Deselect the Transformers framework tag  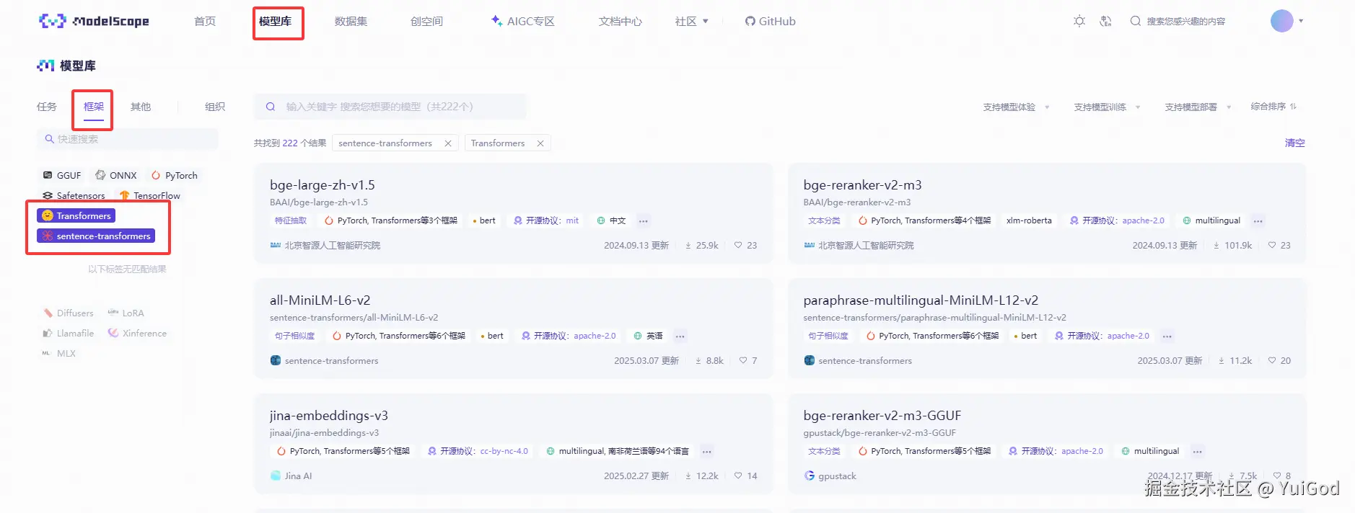[x=76, y=215]
